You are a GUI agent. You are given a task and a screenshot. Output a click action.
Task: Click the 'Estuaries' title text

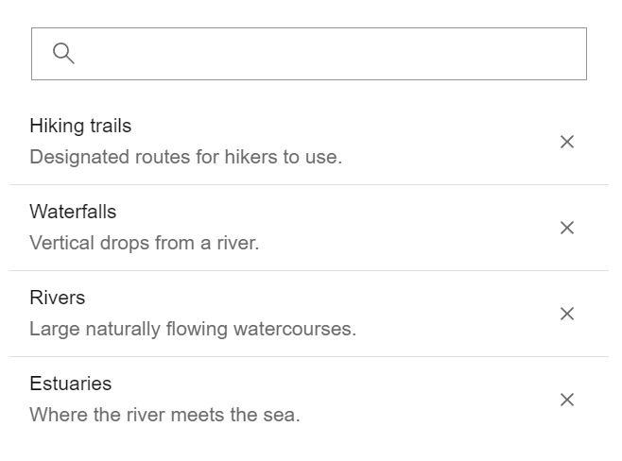coord(71,384)
